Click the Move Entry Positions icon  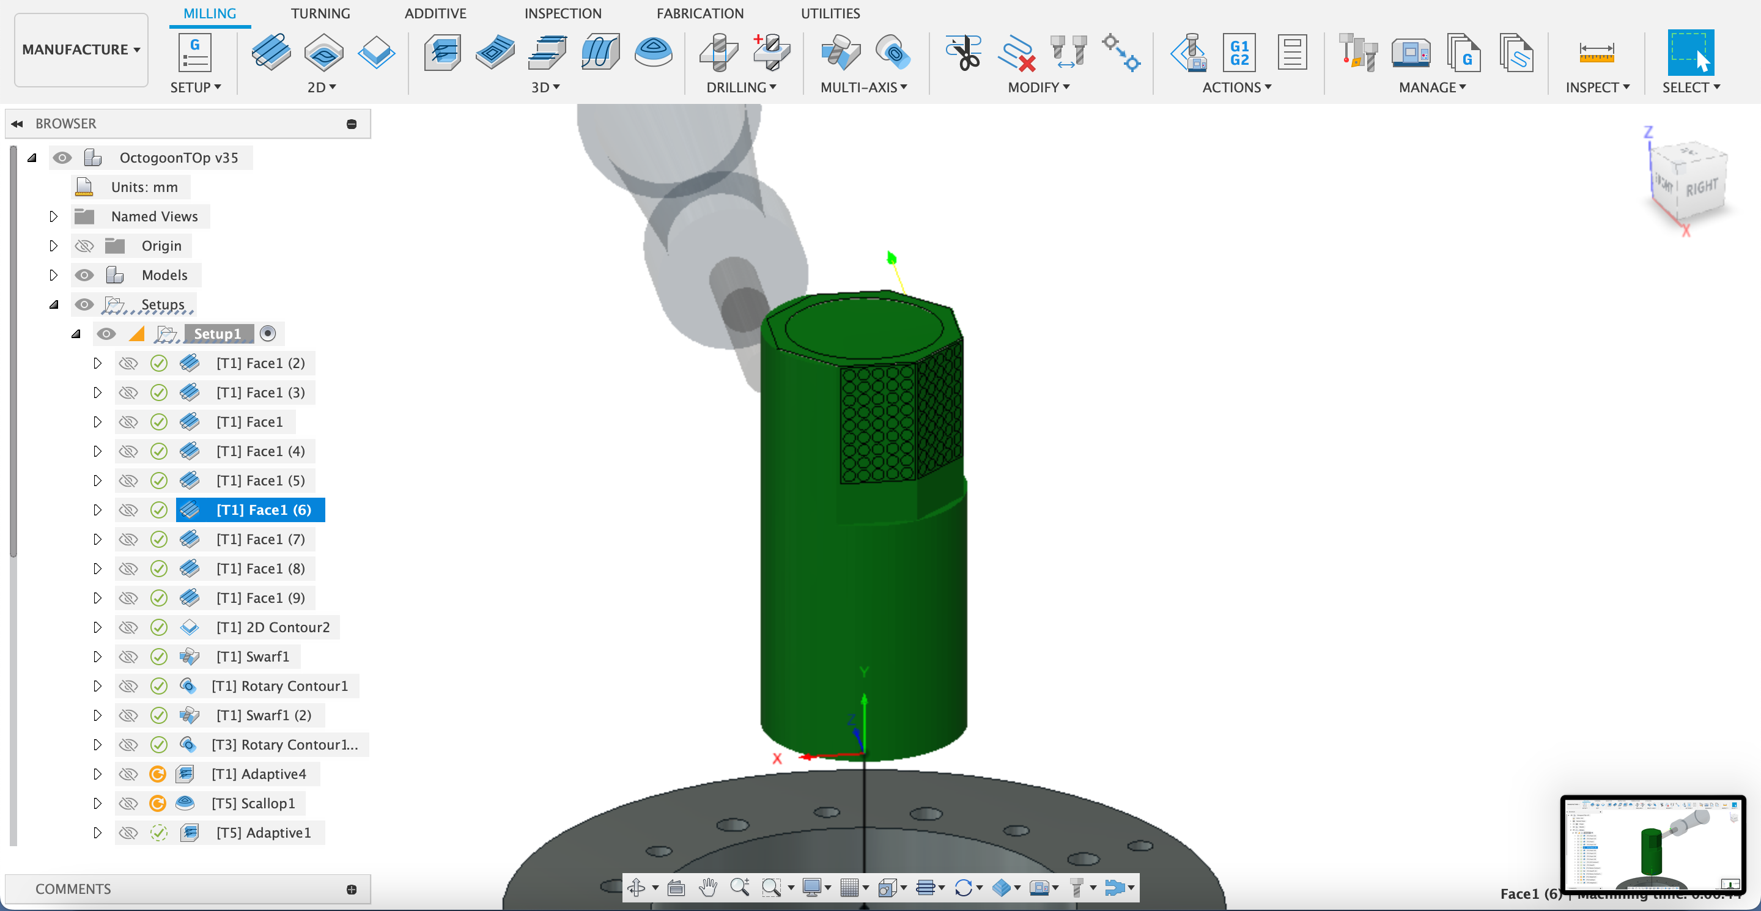(x=1121, y=53)
